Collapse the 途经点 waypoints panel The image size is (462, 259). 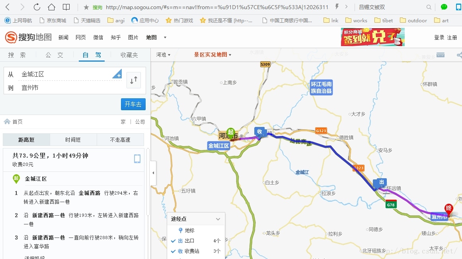218,219
